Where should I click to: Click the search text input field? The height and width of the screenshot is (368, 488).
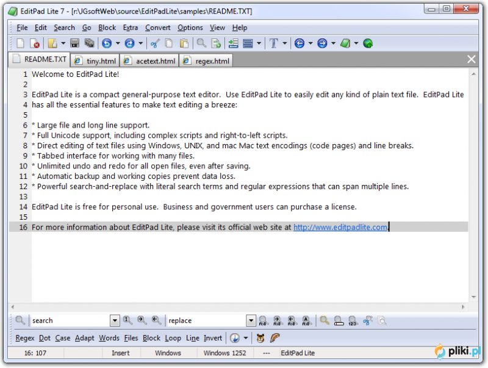click(x=70, y=320)
